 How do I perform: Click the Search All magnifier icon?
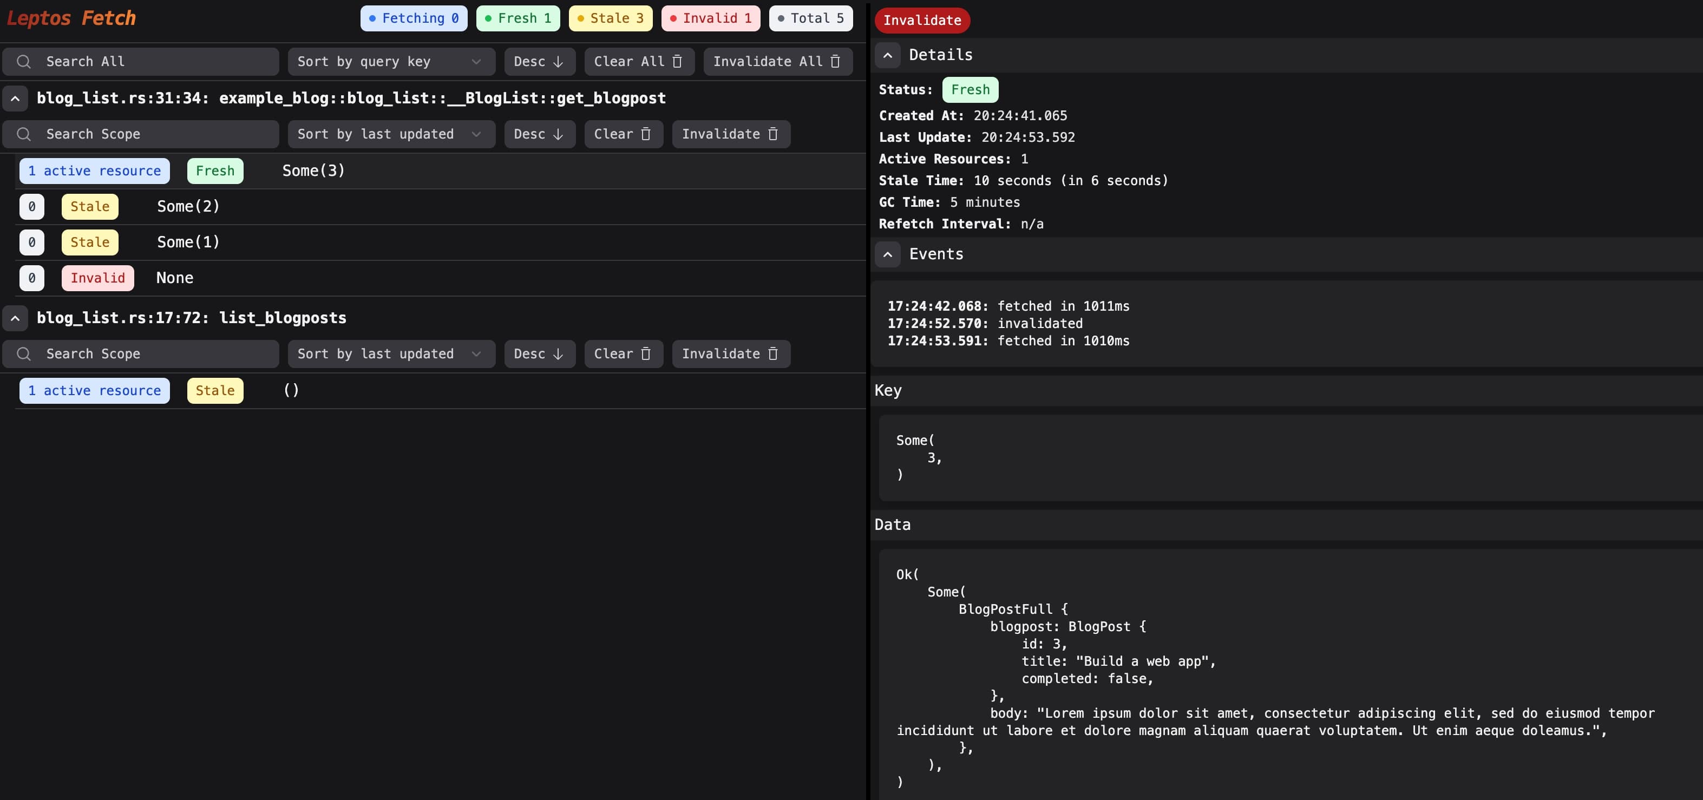coord(24,62)
